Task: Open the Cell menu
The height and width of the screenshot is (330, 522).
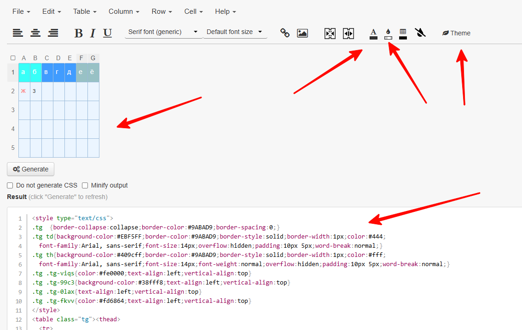Action: pyautogui.click(x=194, y=11)
